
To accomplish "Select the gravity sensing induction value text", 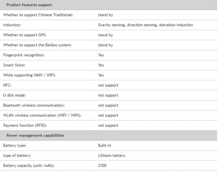I will pos(145,25).
